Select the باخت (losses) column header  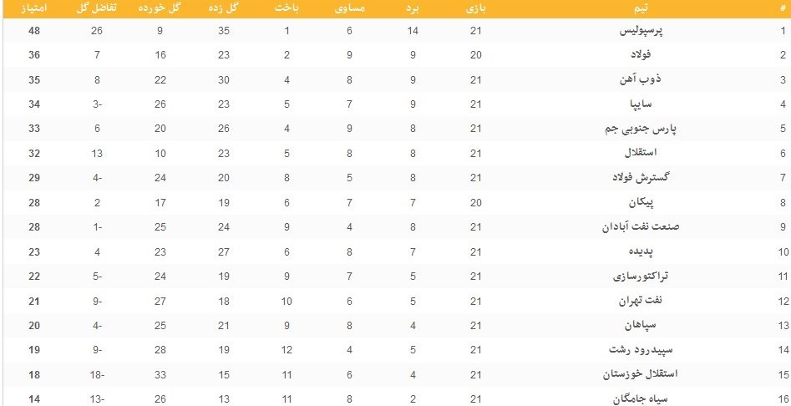(286, 10)
